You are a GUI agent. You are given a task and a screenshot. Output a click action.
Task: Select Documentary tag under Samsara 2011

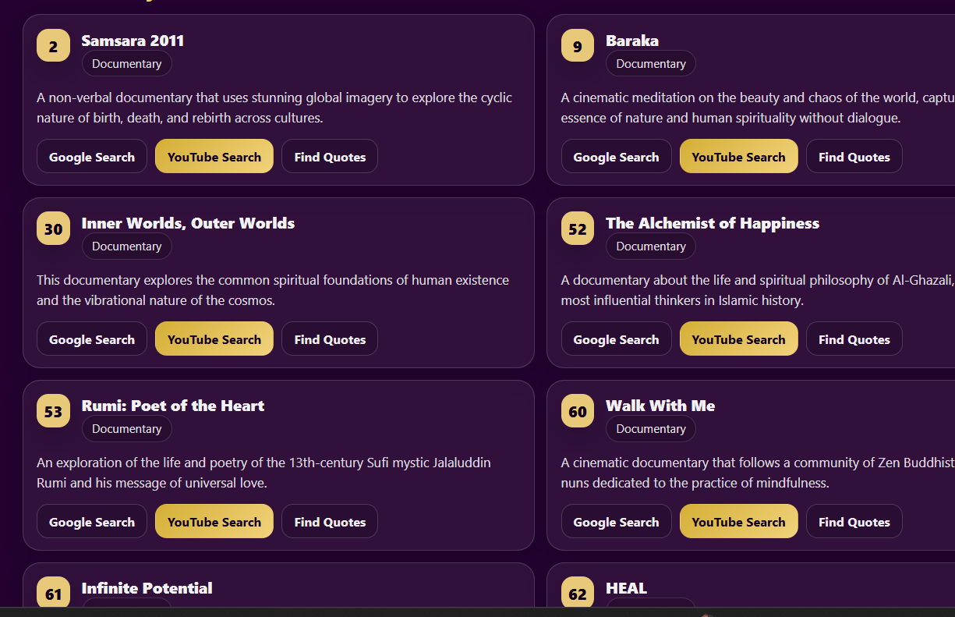click(127, 64)
